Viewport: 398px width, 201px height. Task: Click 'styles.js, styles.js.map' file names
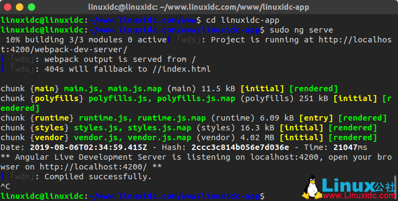(x=133, y=128)
